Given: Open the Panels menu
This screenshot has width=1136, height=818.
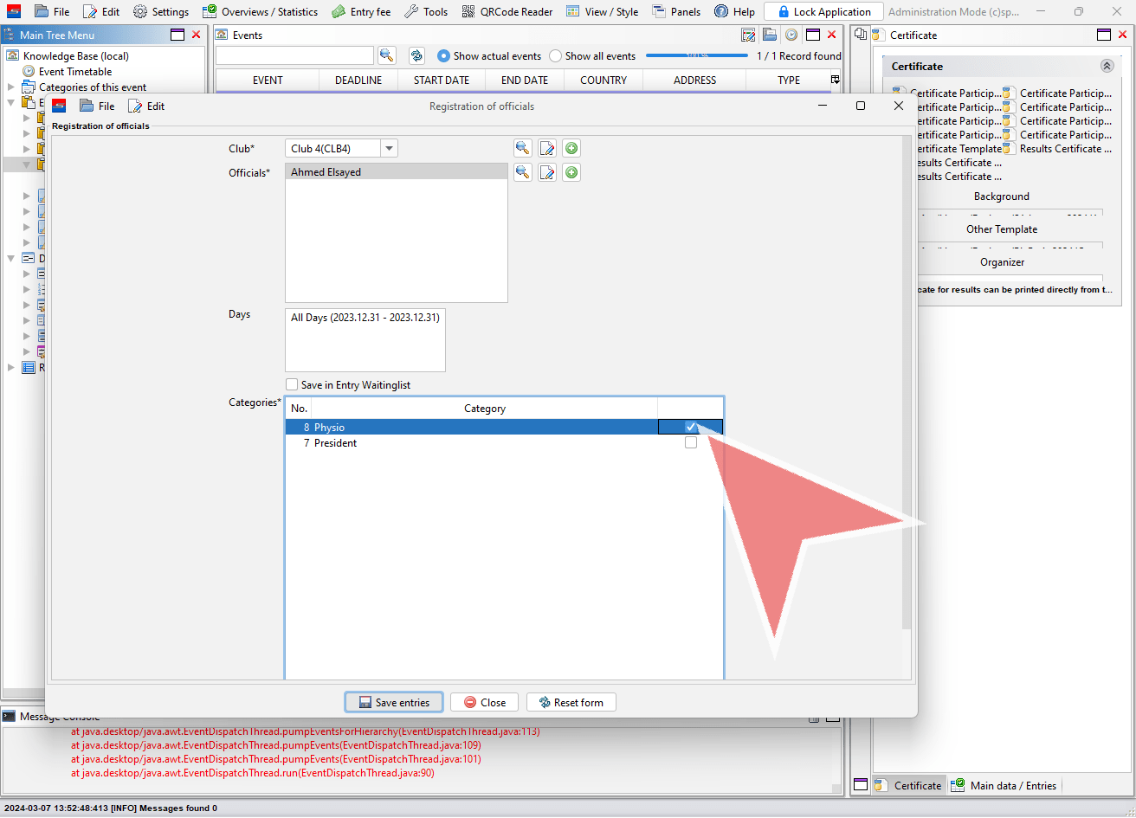Looking at the screenshot, I should coord(676,11).
